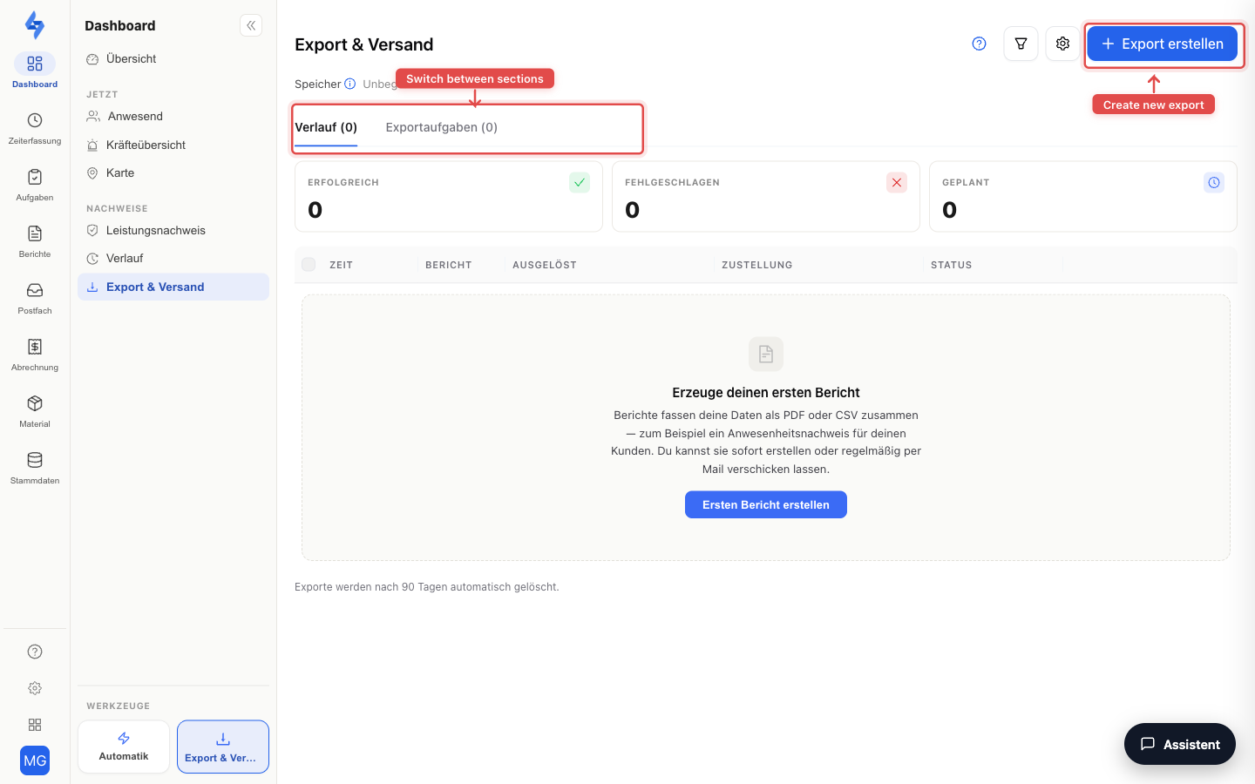The image size is (1255, 784).
Task: Open Kräfteübersicht in the sidebar
Action: tap(173, 145)
